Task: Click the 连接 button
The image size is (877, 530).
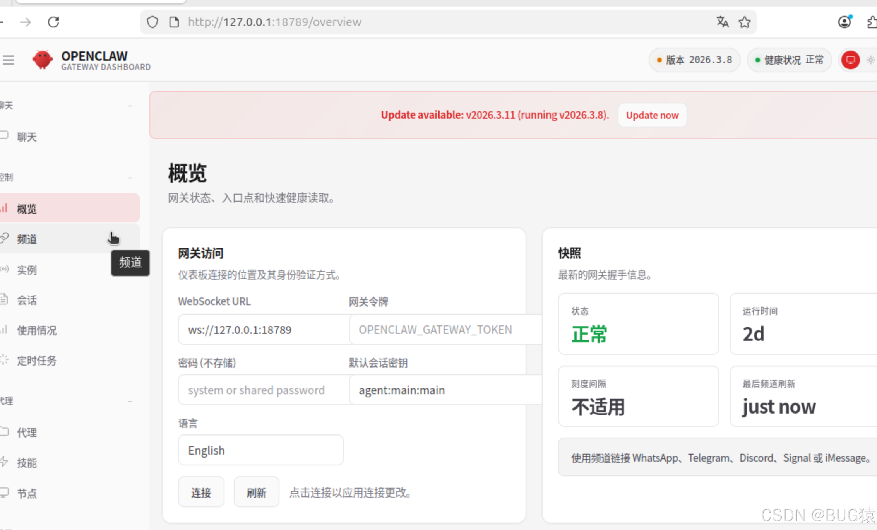Action: 201,492
